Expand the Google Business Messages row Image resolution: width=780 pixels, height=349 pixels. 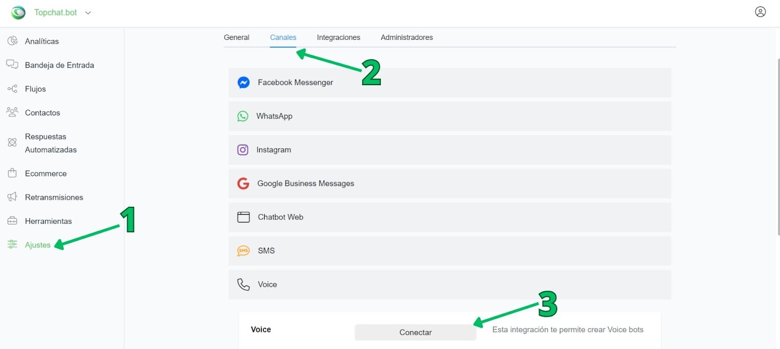pos(449,184)
